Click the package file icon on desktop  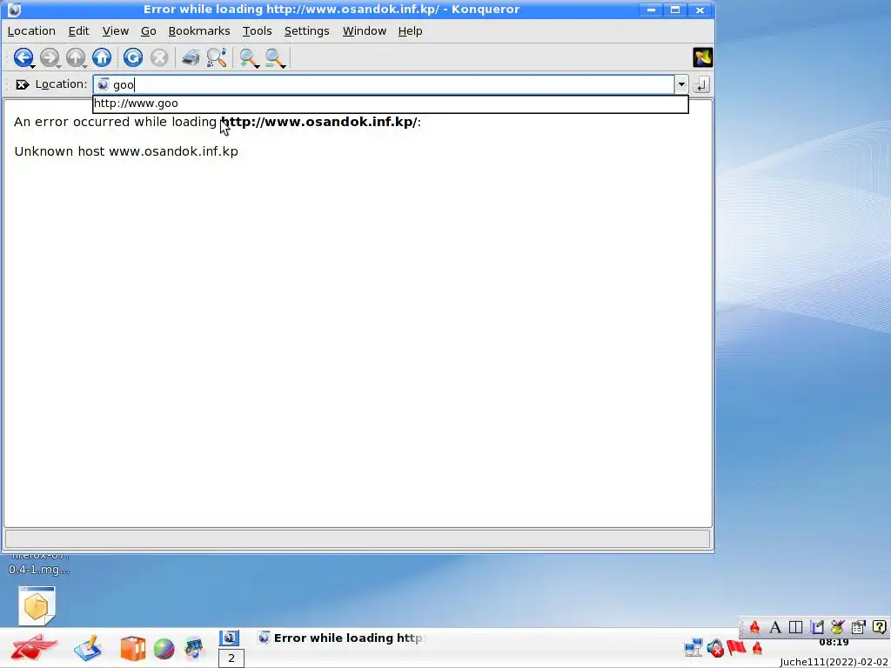click(37, 606)
